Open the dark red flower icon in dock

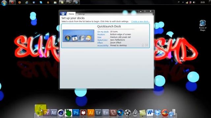83,113
